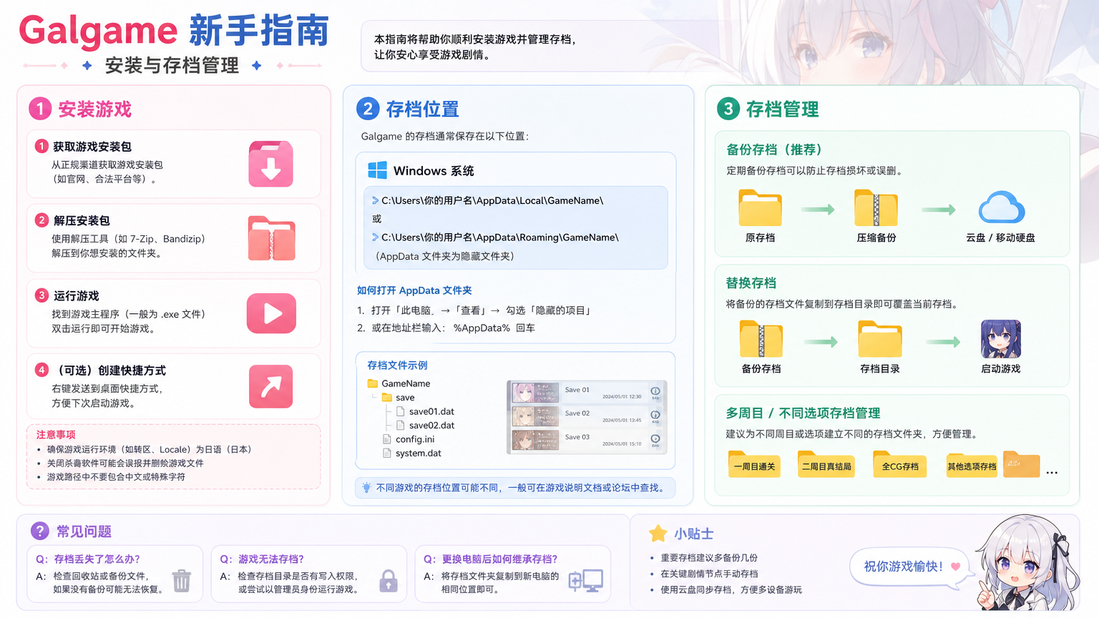Click the 注意事项 label
This screenshot has width=1099, height=618.
(x=56, y=434)
